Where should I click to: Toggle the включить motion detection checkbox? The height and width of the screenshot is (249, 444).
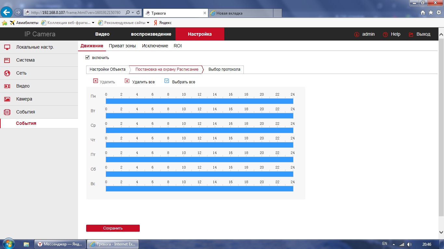click(x=87, y=57)
